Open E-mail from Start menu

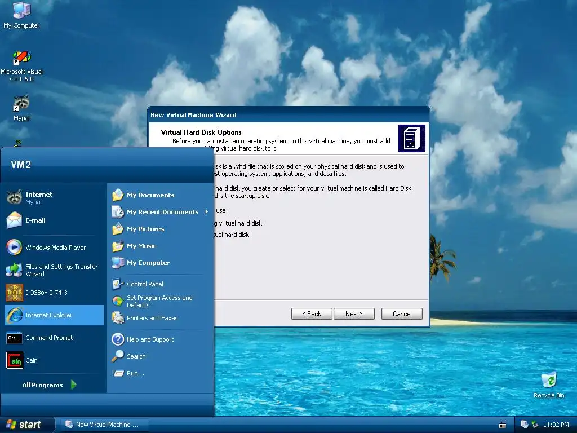54,220
